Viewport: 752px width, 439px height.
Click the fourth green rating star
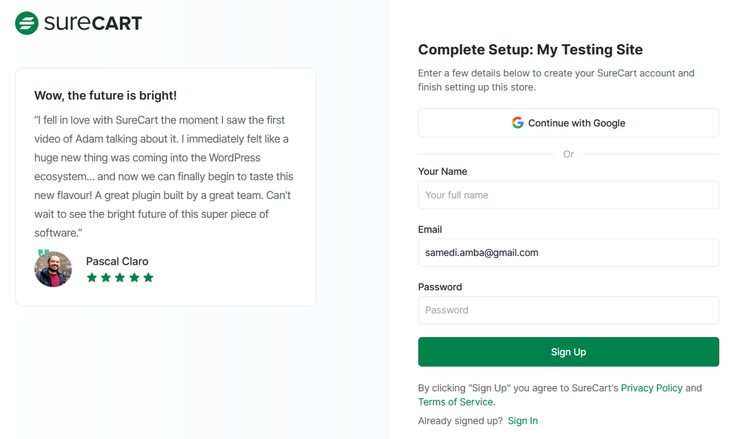134,277
